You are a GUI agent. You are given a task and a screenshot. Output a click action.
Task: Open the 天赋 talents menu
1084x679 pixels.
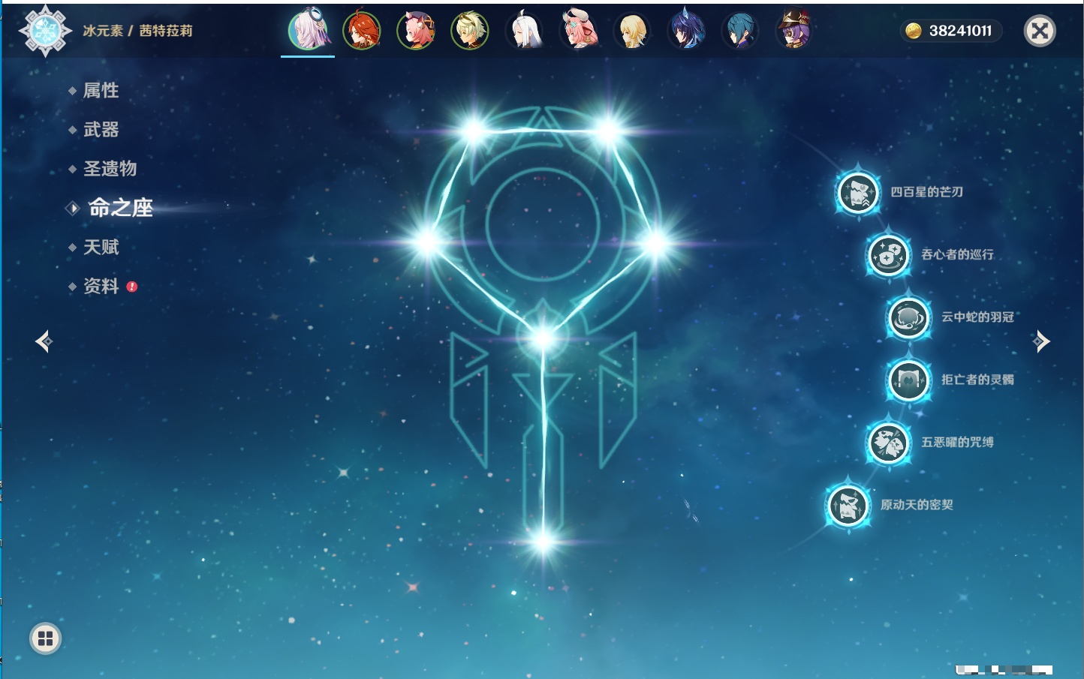point(101,247)
